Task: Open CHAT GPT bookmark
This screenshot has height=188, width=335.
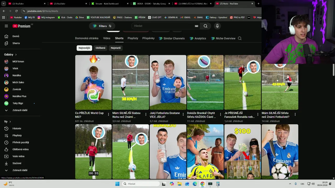Action: (155, 17)
